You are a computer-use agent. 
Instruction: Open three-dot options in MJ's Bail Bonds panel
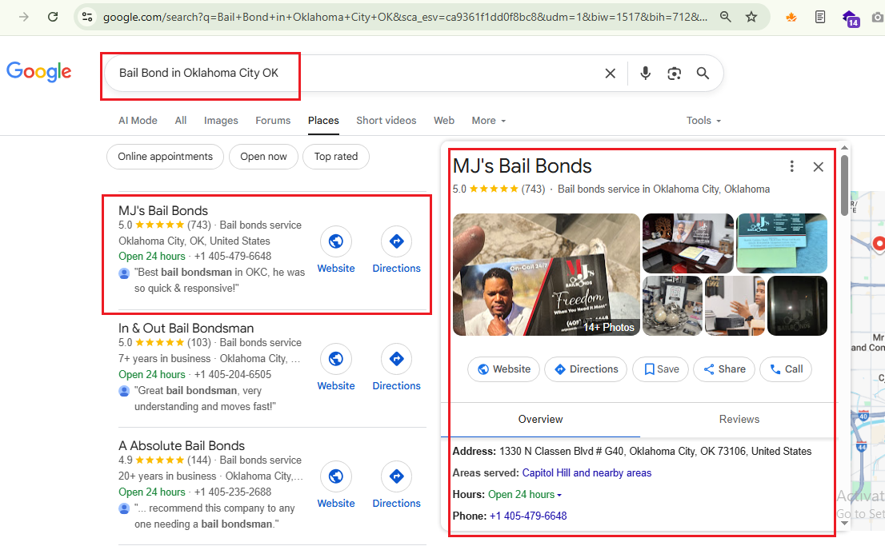coord(791,166)
